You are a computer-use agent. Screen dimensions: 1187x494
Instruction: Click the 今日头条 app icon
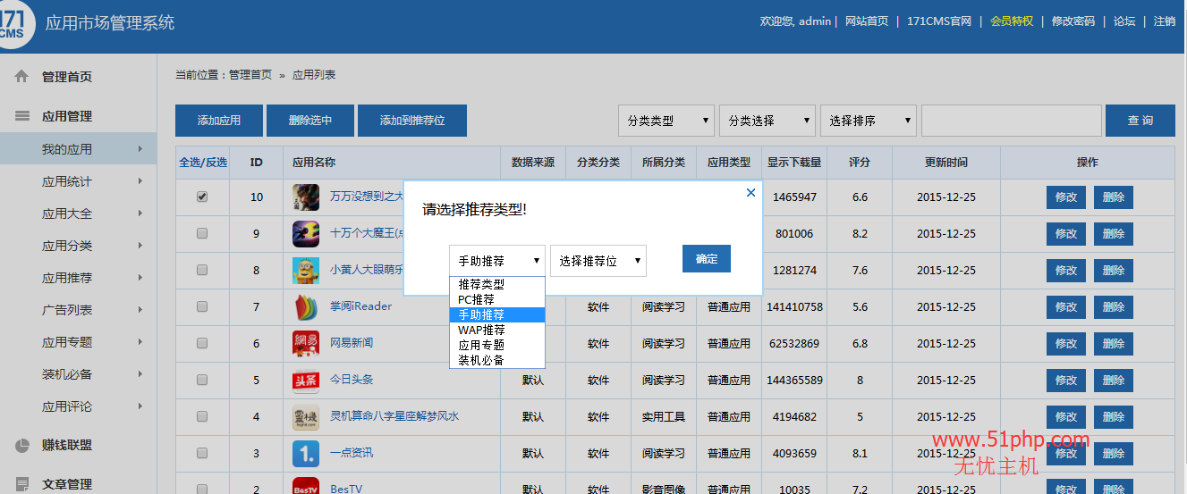coord(306,380)
